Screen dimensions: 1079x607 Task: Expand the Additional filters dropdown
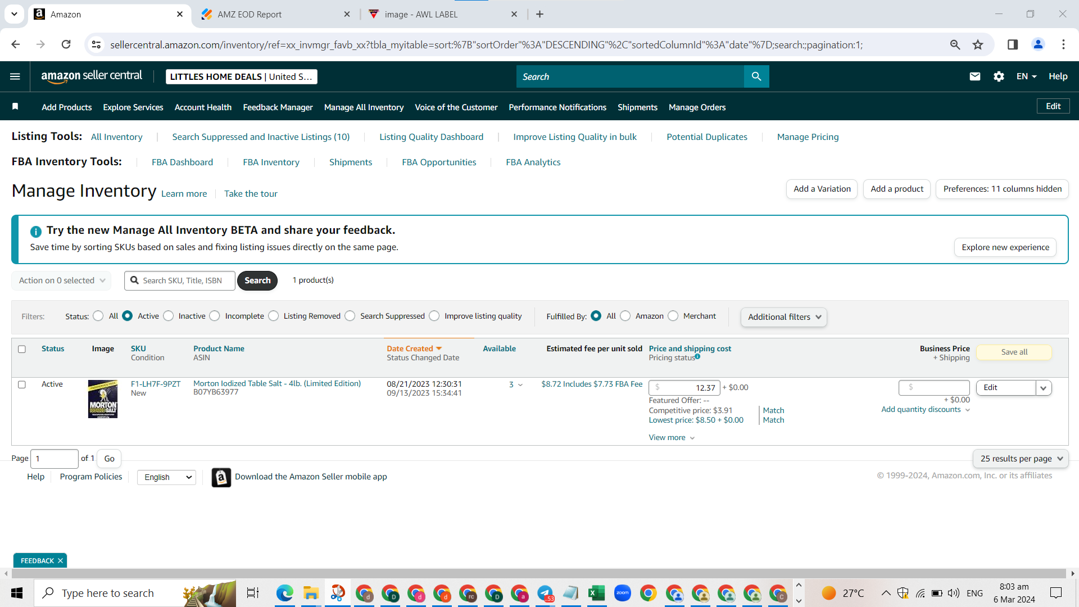[x=784, y=317]
